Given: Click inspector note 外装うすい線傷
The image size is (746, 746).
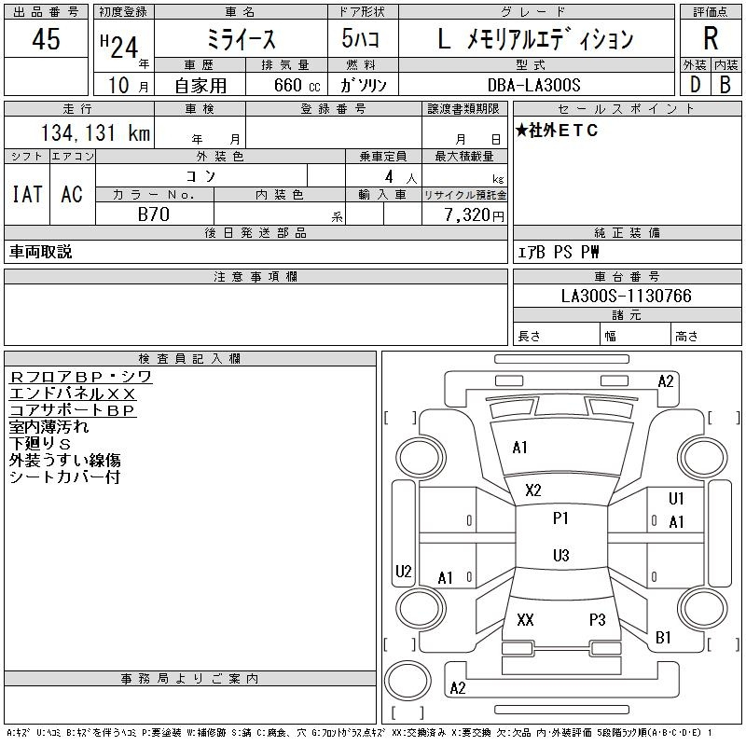Looking at the screenshot, I should pos(64,460).
